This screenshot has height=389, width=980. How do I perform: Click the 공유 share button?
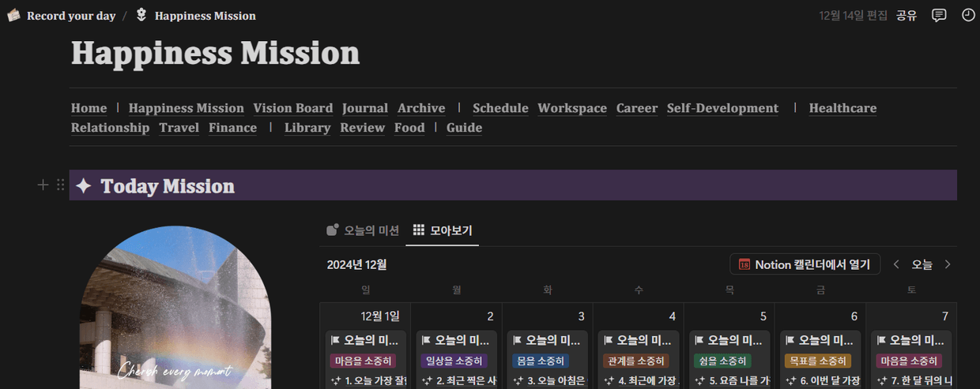(906, 16)
